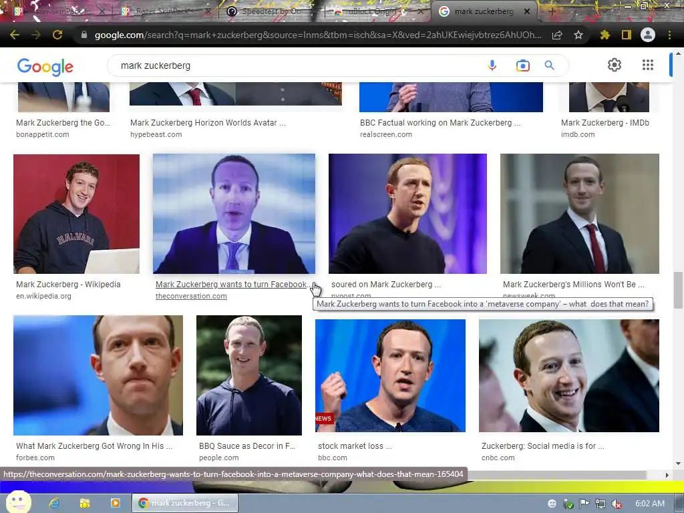This screenshot has height=513, width=684.
Task: Open the Zuckerberg Social media cnbc.com link
Action: tap(543, 446)
